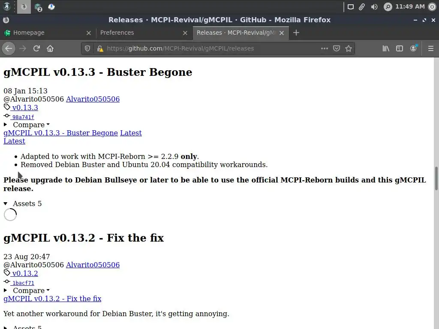The width and height of the screenshot is (439, 329).
Task: Adjust the volume speaker tray icon
Action: (x=374, y=7)
